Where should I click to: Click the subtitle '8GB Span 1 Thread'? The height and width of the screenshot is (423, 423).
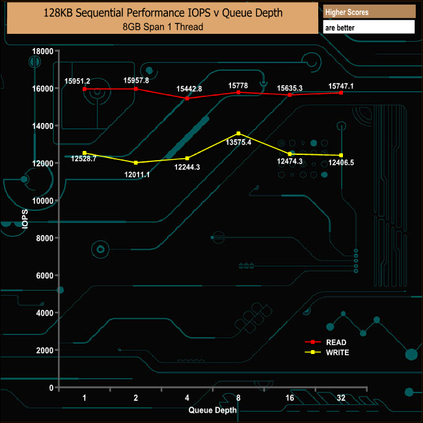(163, 27)
